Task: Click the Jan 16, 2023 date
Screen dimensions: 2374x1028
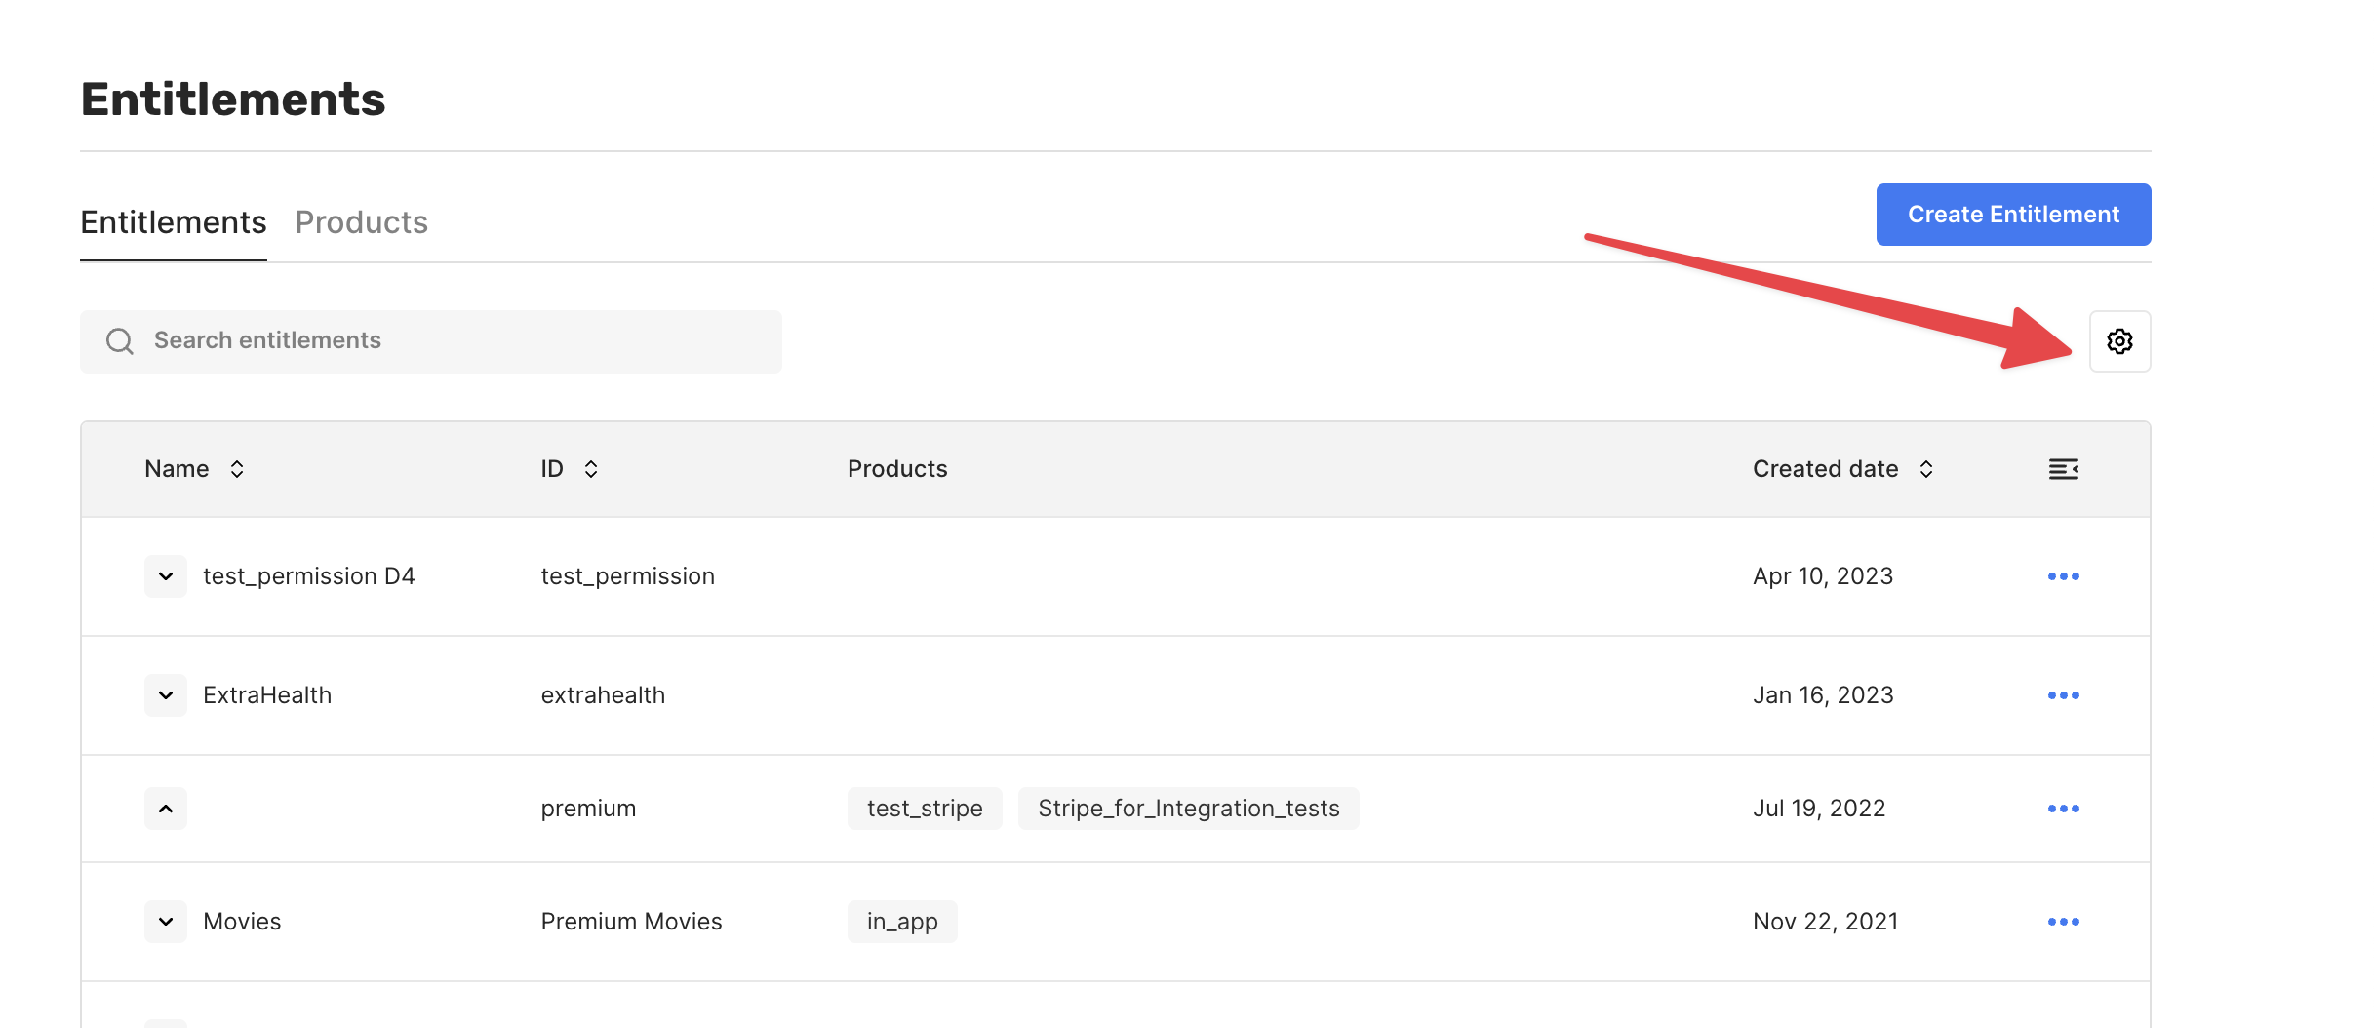Action: click(1823, 695)
